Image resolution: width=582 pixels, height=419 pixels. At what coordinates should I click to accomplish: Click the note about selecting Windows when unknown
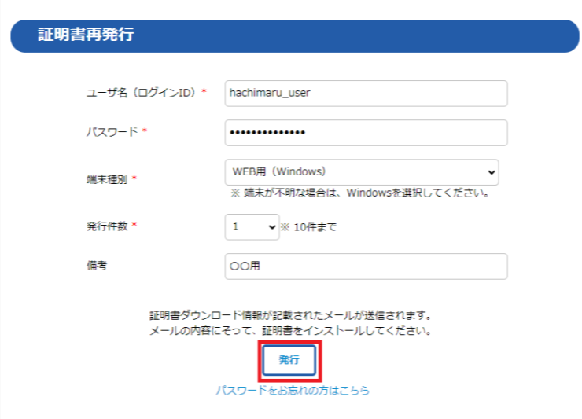(360, 193)
